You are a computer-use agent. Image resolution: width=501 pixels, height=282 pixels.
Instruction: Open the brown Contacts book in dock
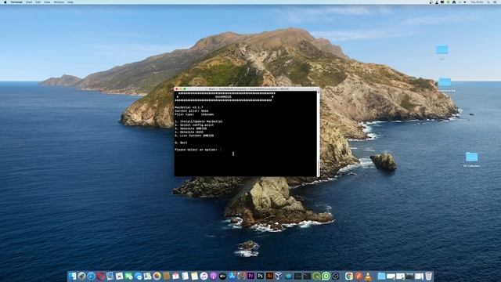tap(166, 276)
